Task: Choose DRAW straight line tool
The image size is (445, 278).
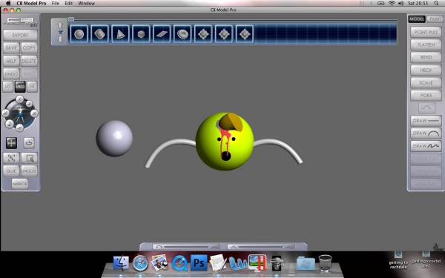Action: [x=426, y=121]
